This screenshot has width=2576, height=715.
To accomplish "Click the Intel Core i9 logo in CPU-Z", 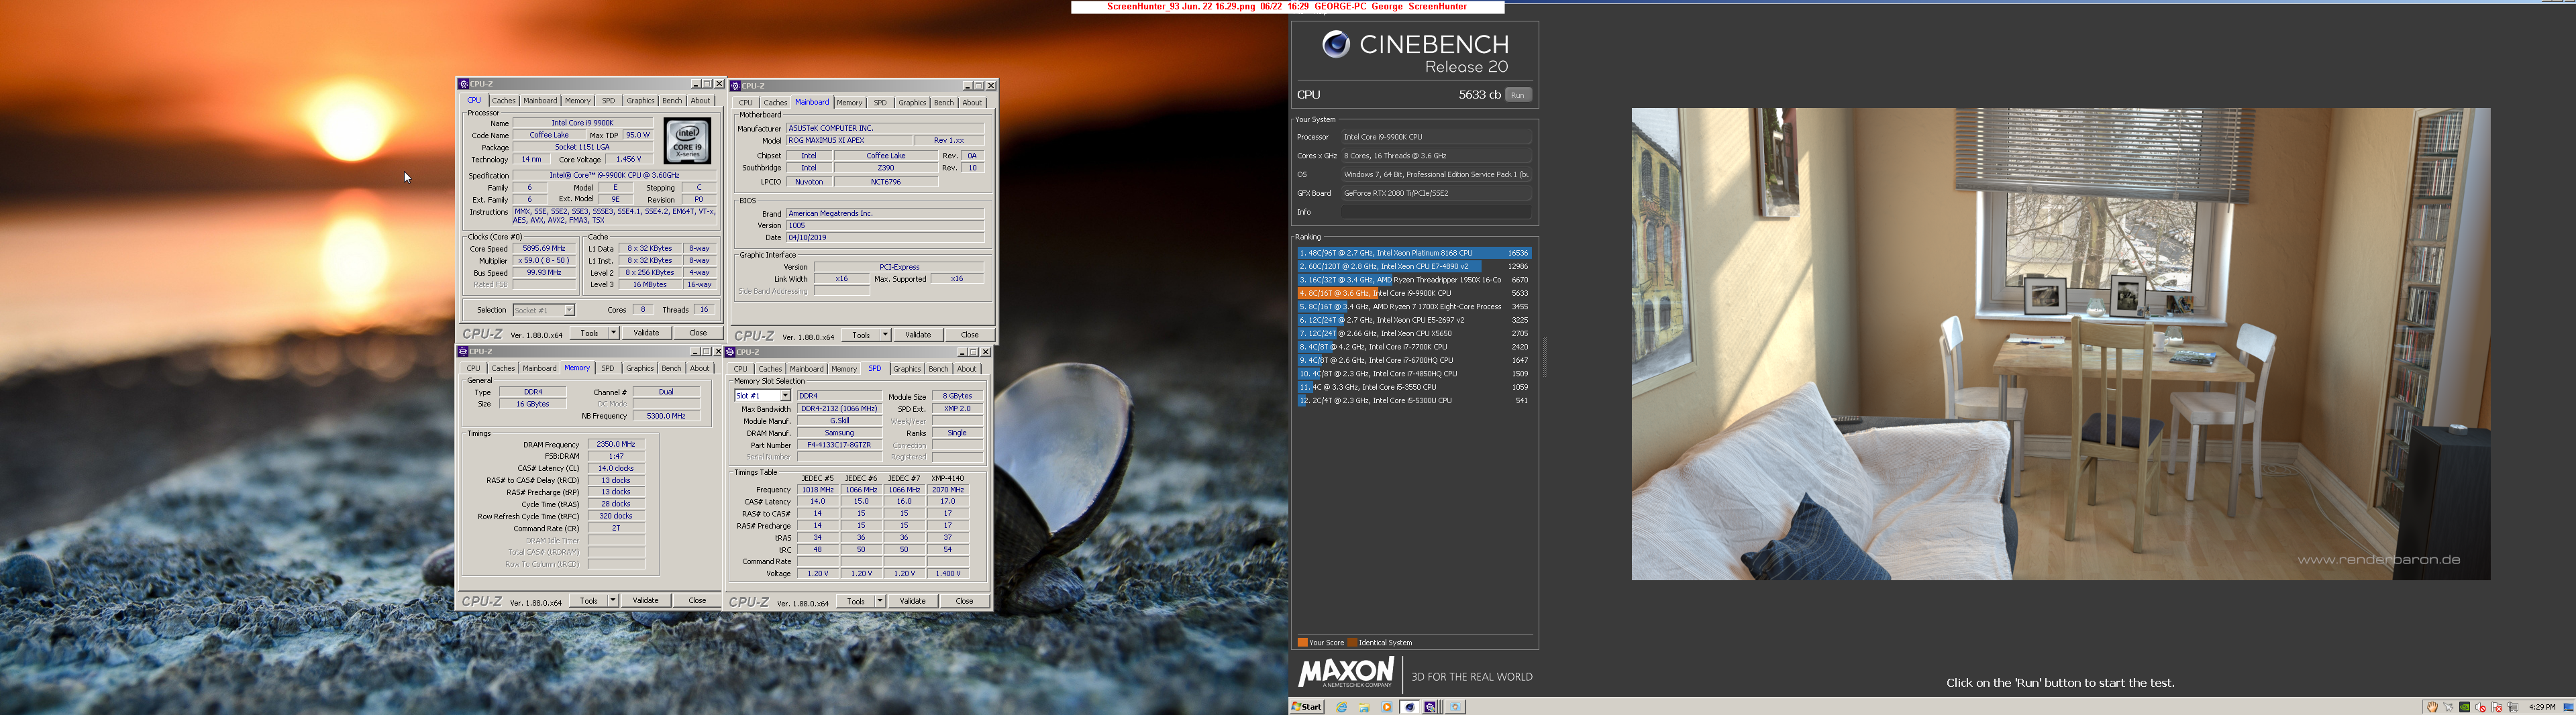I will tap(687, 142).
